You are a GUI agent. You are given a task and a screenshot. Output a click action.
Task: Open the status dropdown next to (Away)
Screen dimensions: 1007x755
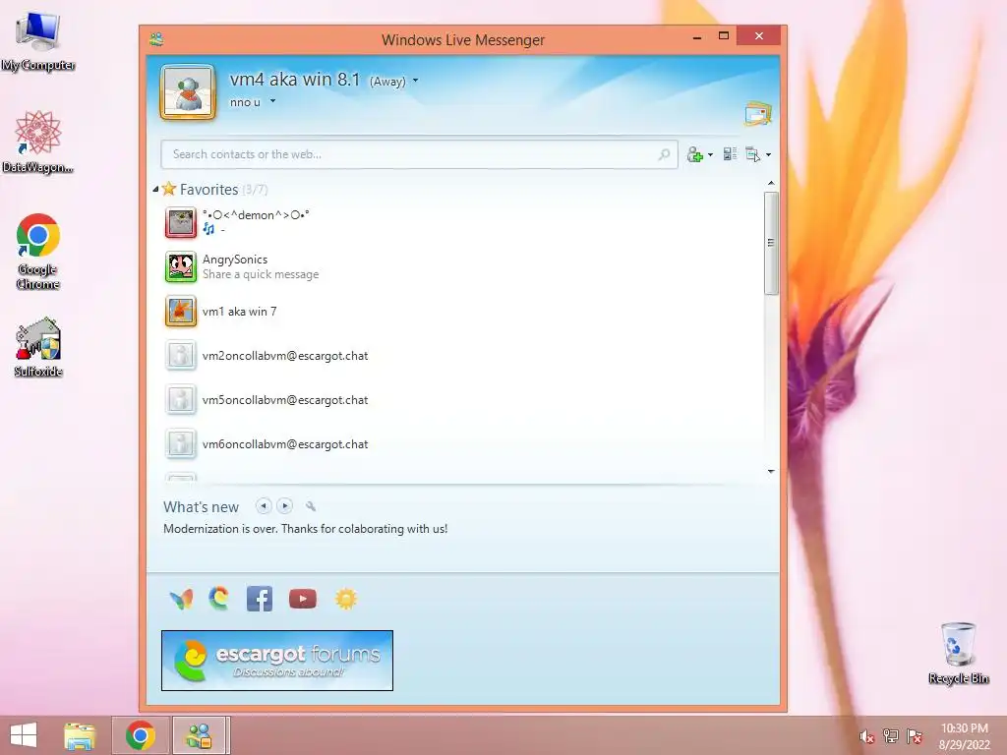[x=416, y=81]
